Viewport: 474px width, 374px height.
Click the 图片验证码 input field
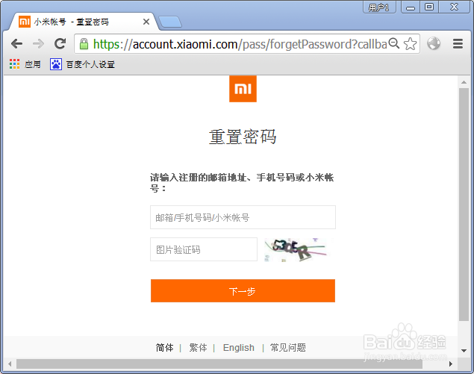(x=204, y=249)
